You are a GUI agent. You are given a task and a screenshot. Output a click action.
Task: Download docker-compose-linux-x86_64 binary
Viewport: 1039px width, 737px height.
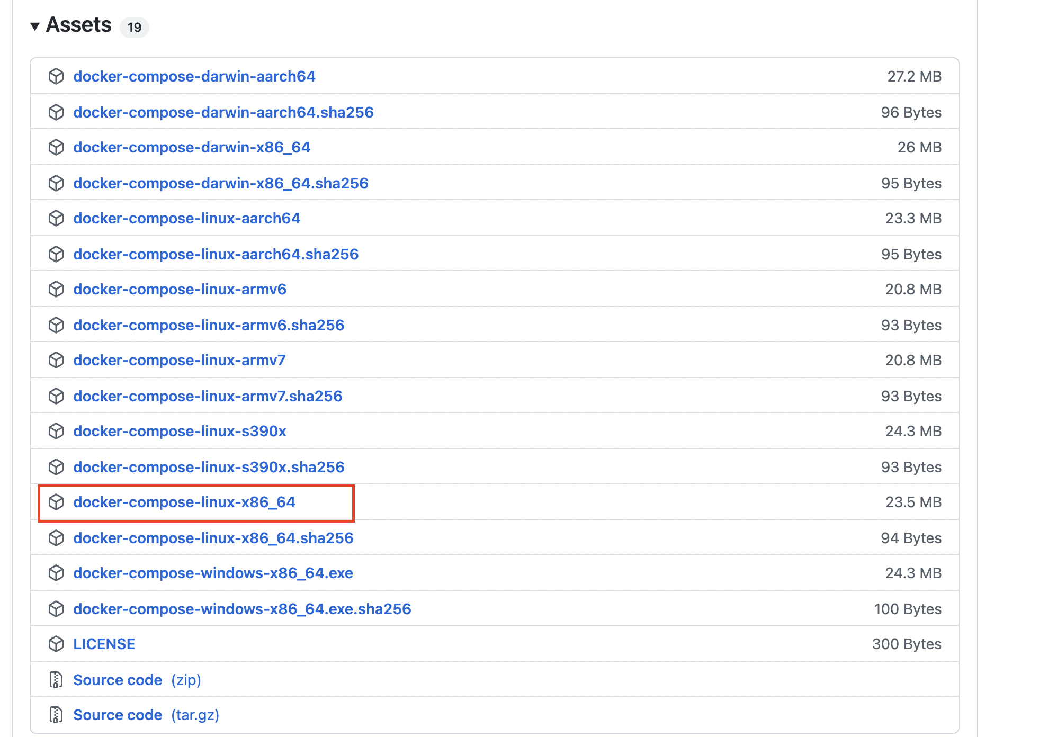[x=184, y=502]
